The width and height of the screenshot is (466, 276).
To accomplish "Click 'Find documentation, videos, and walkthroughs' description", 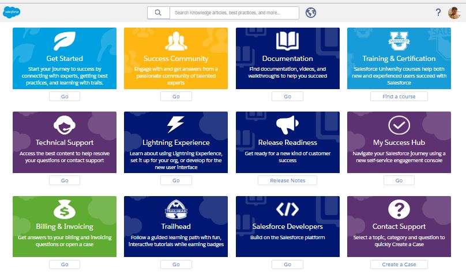I will click(x=287, y=72).
